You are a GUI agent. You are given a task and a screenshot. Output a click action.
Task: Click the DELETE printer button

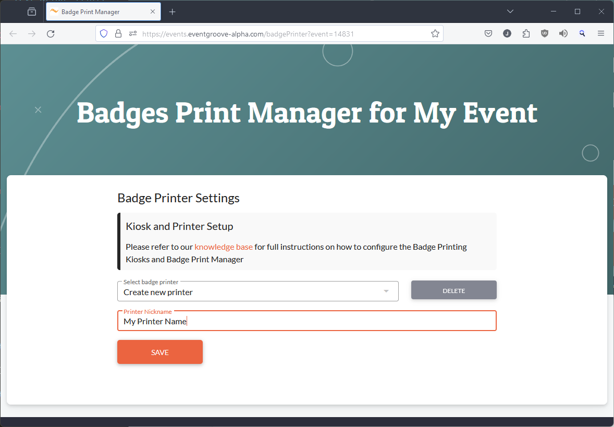click(453, 290)
